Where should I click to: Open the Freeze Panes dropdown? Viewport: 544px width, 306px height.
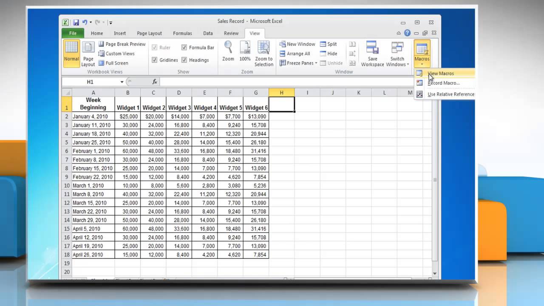point(298,63)
